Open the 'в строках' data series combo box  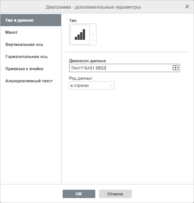coord(92,85)
